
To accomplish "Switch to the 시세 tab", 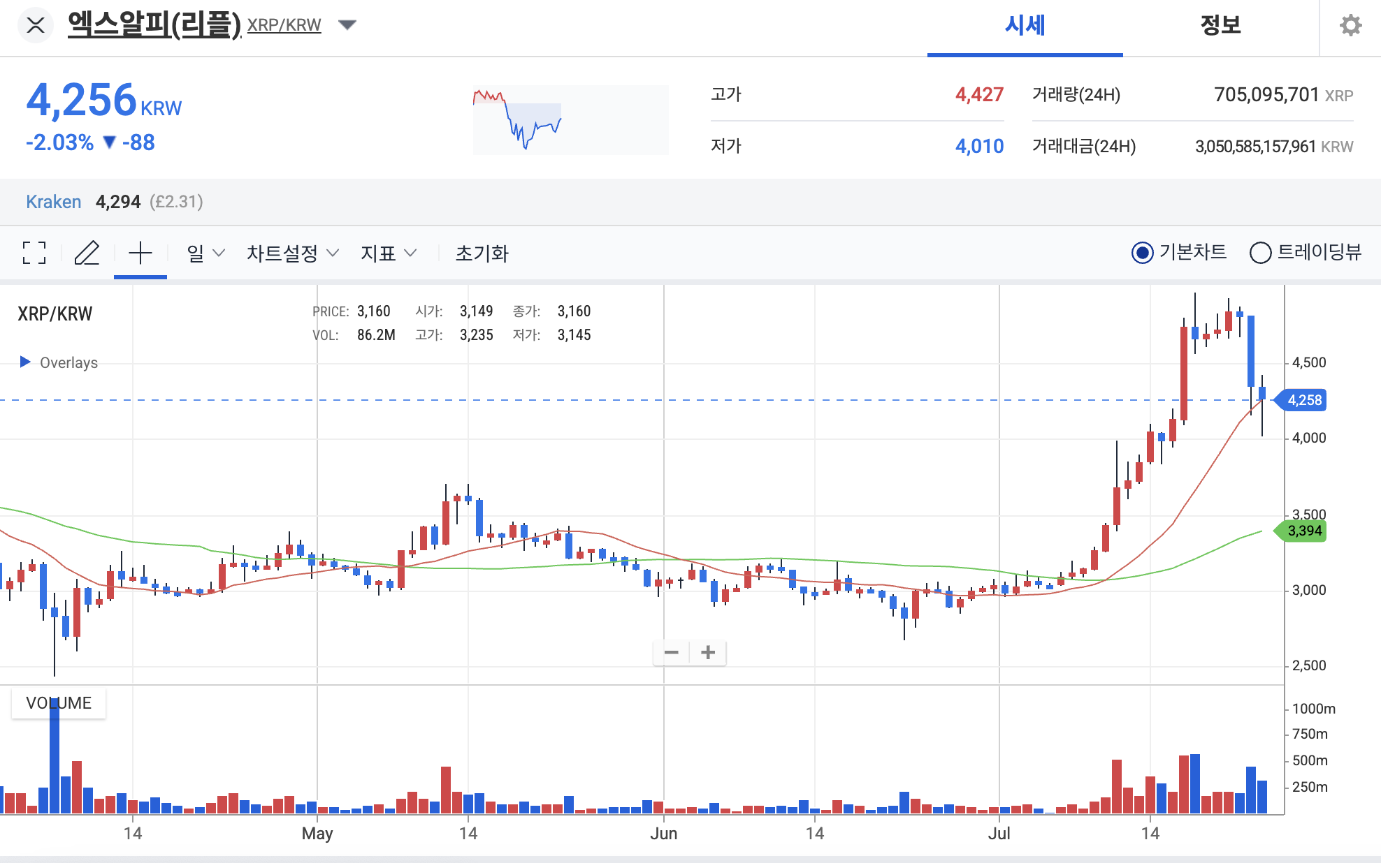I will pos(1025,26).
